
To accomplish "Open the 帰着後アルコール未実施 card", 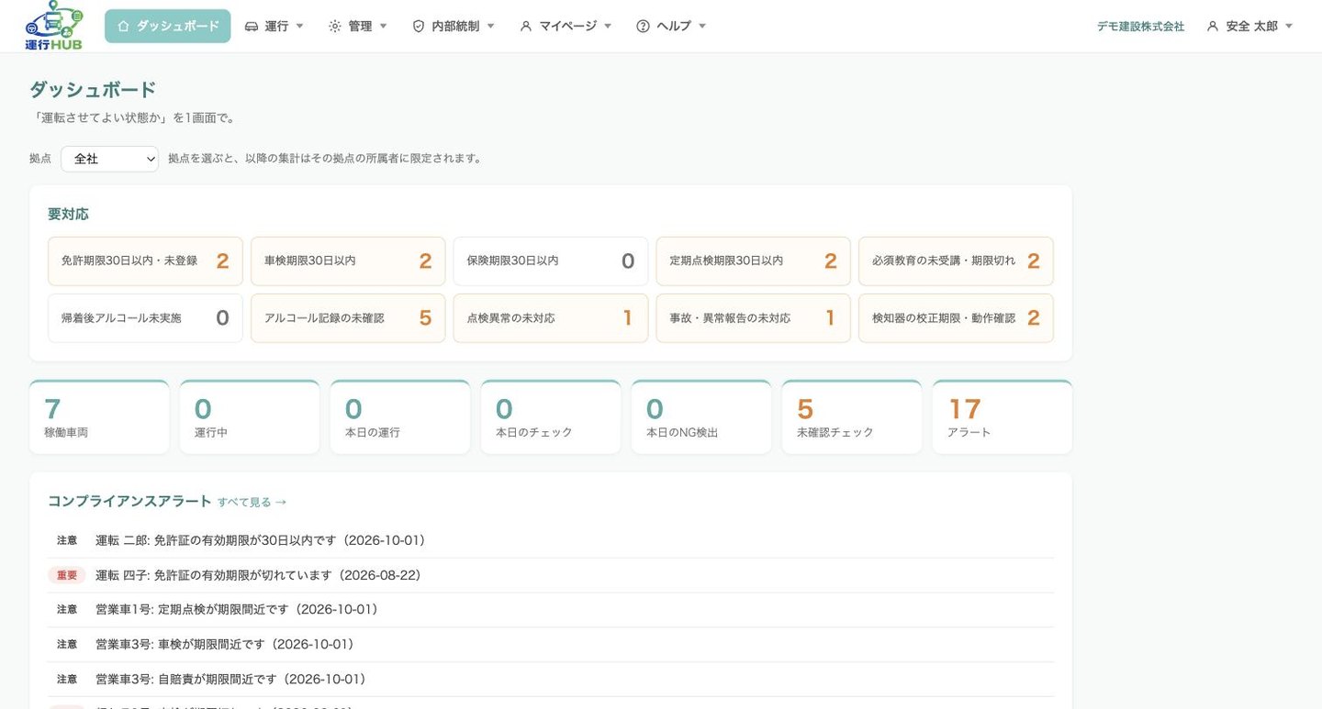I will coord(145,318).
